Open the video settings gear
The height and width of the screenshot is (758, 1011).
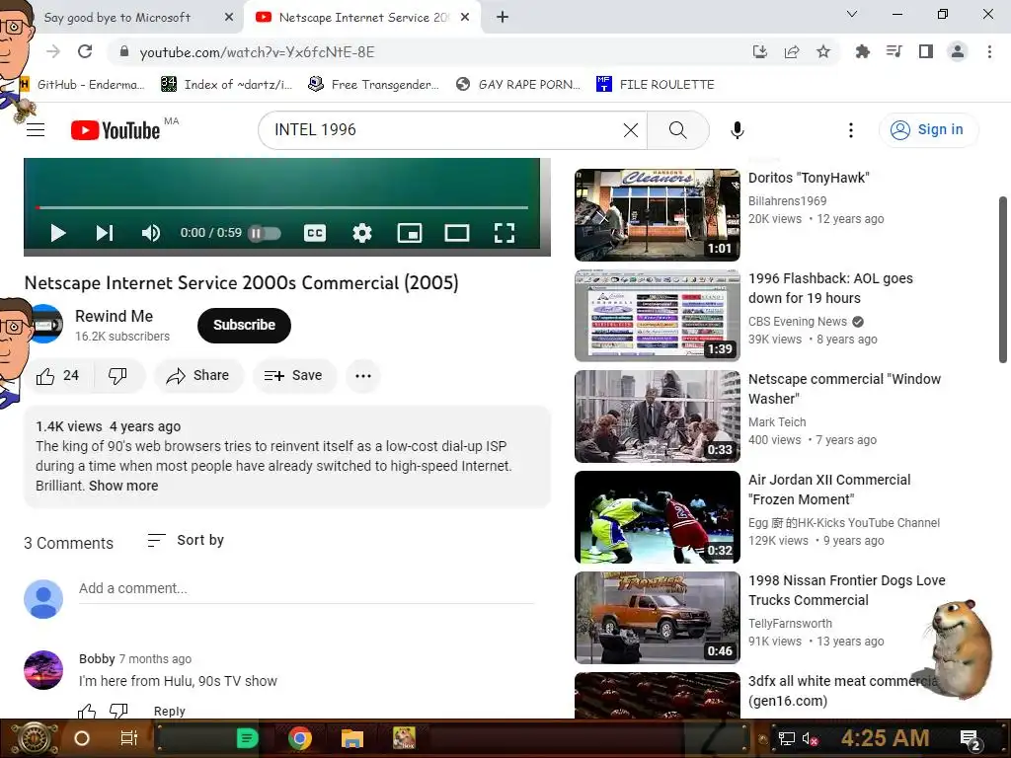click(362, 233)
